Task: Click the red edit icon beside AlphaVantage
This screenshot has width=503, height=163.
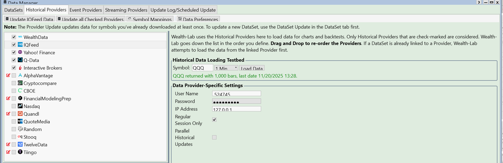Action: 8,75
